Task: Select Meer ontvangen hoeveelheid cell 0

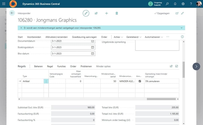Action: (74, 81)
